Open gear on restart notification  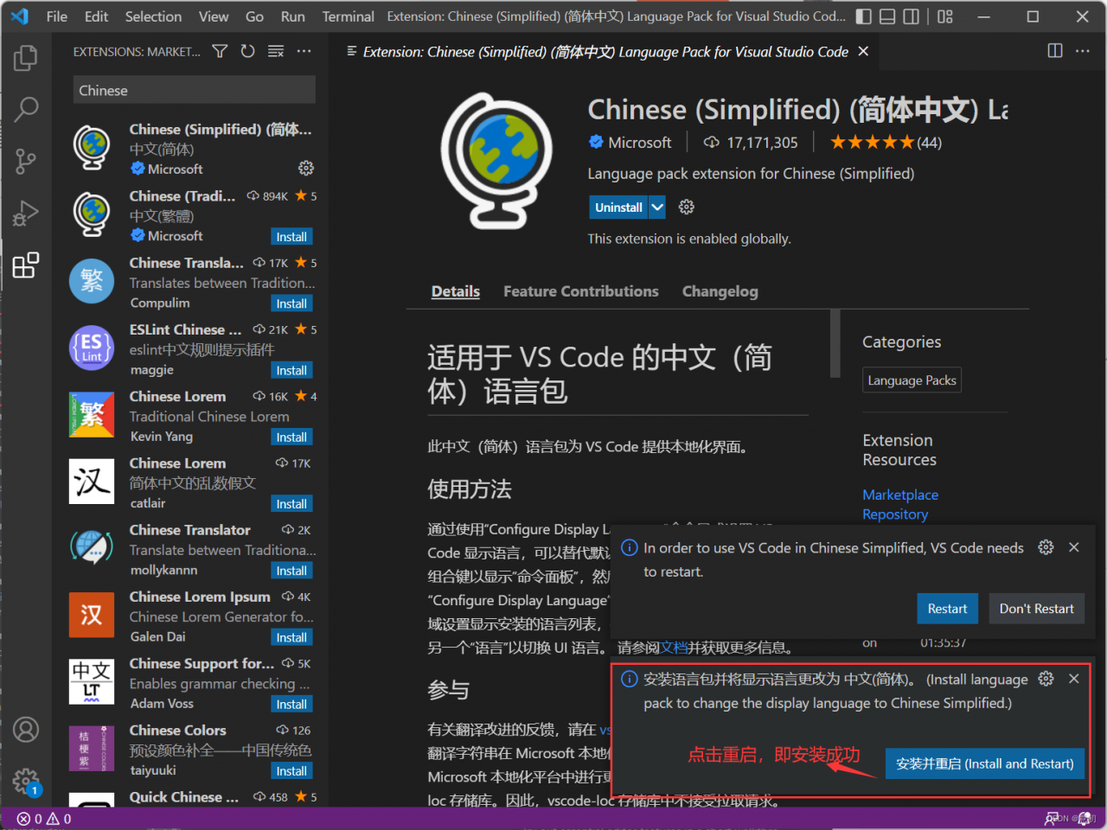tap(1046, 547)
